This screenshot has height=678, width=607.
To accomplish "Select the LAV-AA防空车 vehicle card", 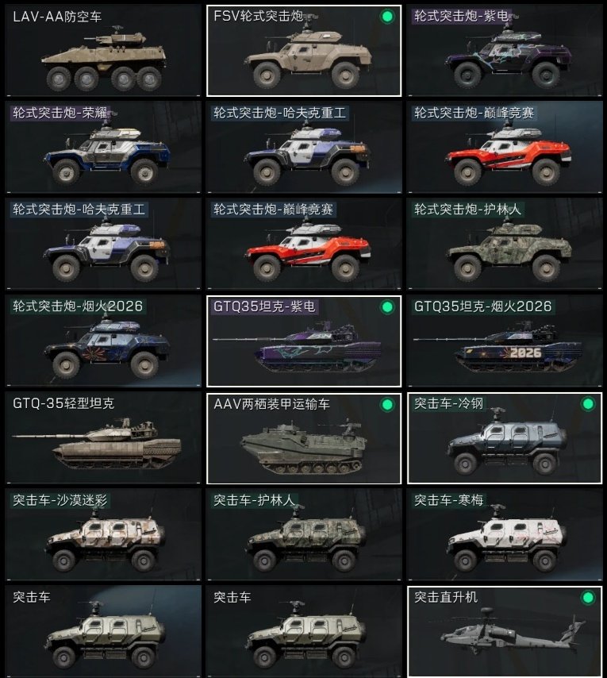I will [x=103, y=51].
